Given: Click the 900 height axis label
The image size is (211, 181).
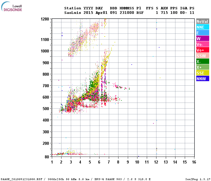Looking at the screenshot, I should (x=46, y=63).
